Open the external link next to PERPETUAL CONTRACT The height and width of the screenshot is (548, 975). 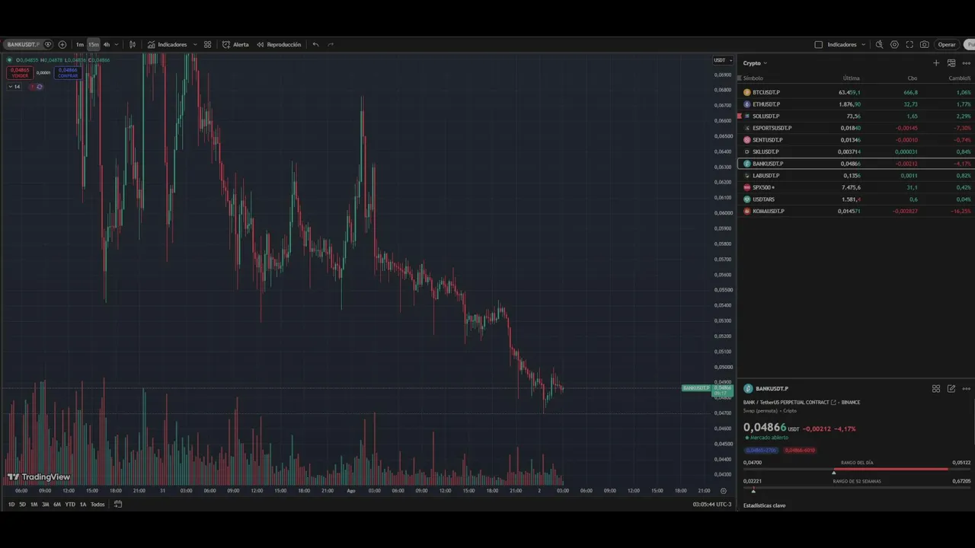tap(833, 402)
